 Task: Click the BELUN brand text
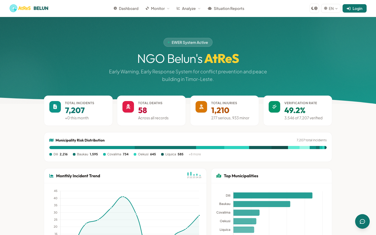click(41, 8)
